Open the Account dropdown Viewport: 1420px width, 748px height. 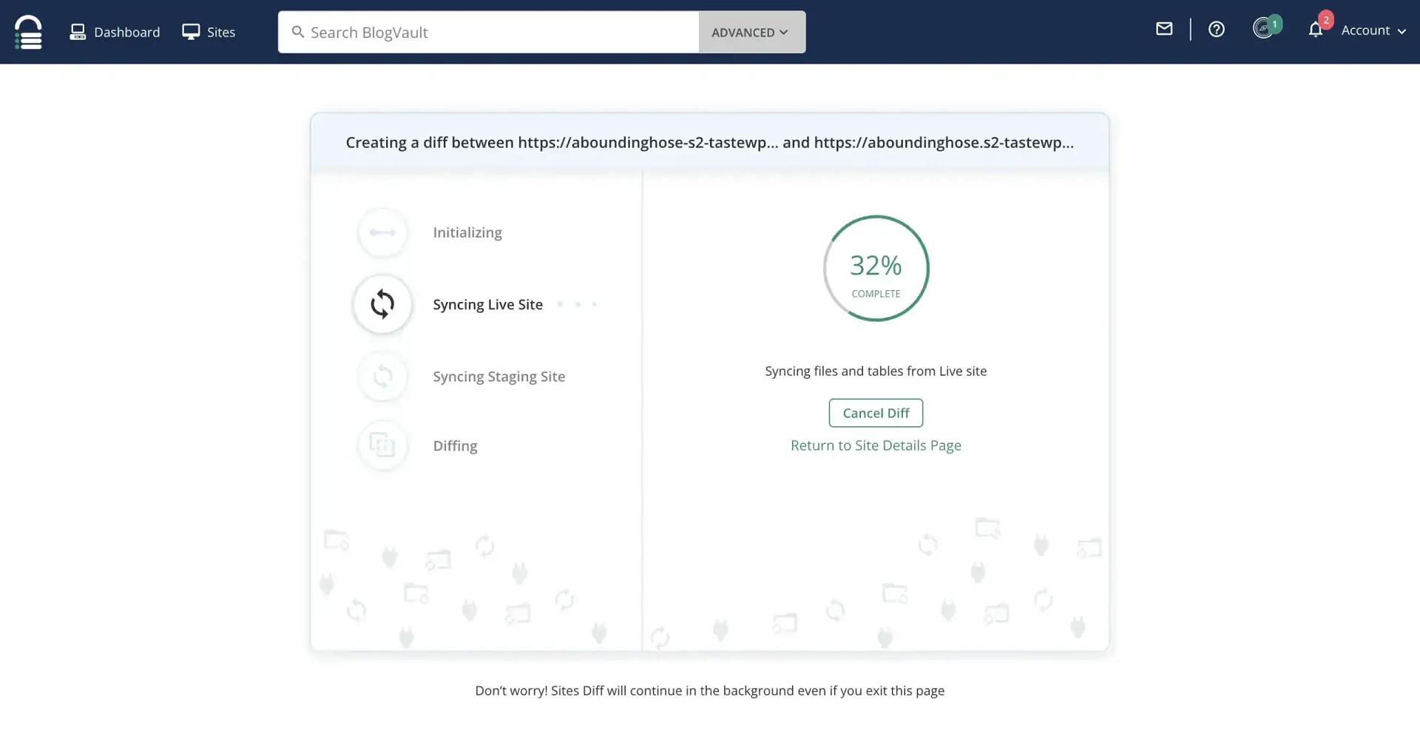pos(1365,30)
